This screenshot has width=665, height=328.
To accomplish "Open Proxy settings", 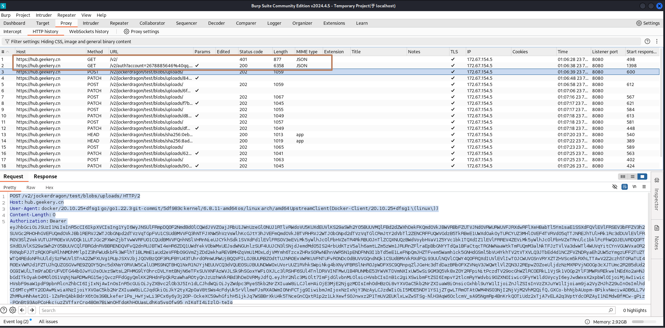I will 141,32.
